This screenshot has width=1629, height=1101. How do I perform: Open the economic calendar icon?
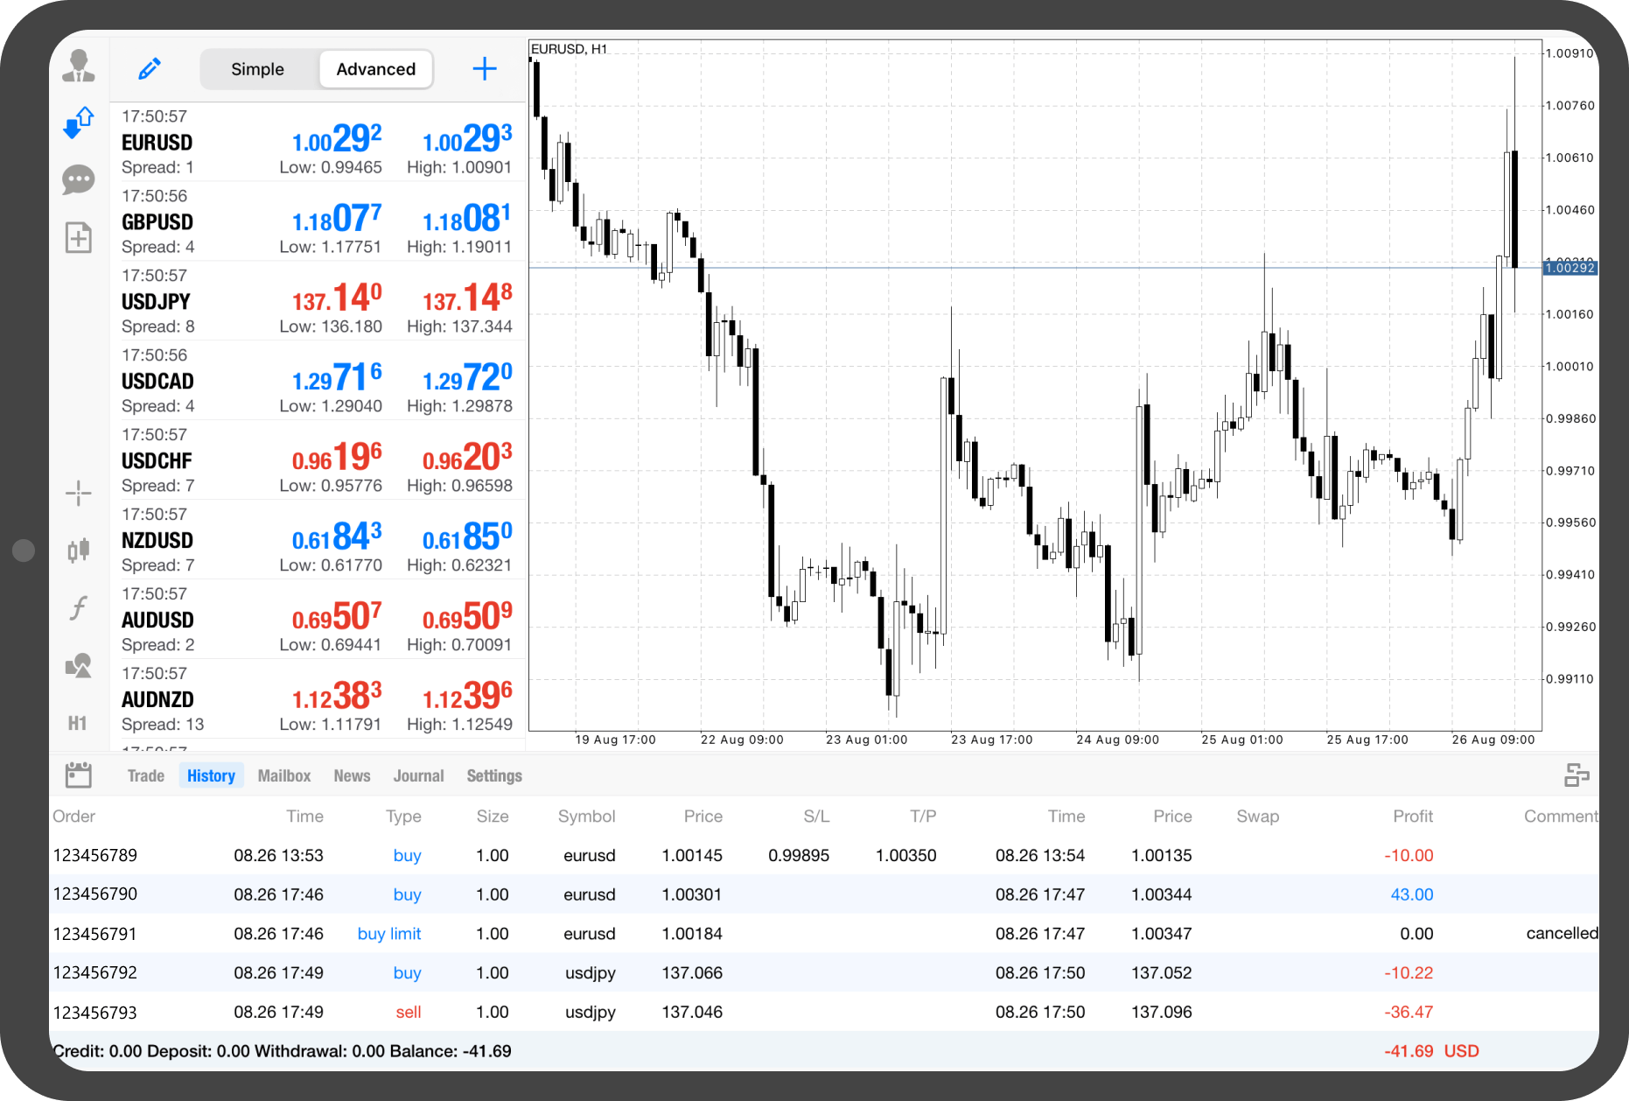coord(79,774)
